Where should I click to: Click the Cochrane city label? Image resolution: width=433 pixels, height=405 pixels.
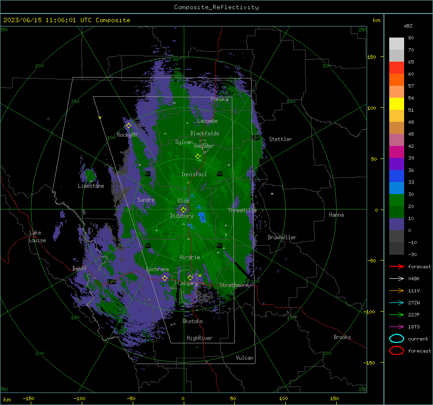pyautogui.click(x=157, y=269)
